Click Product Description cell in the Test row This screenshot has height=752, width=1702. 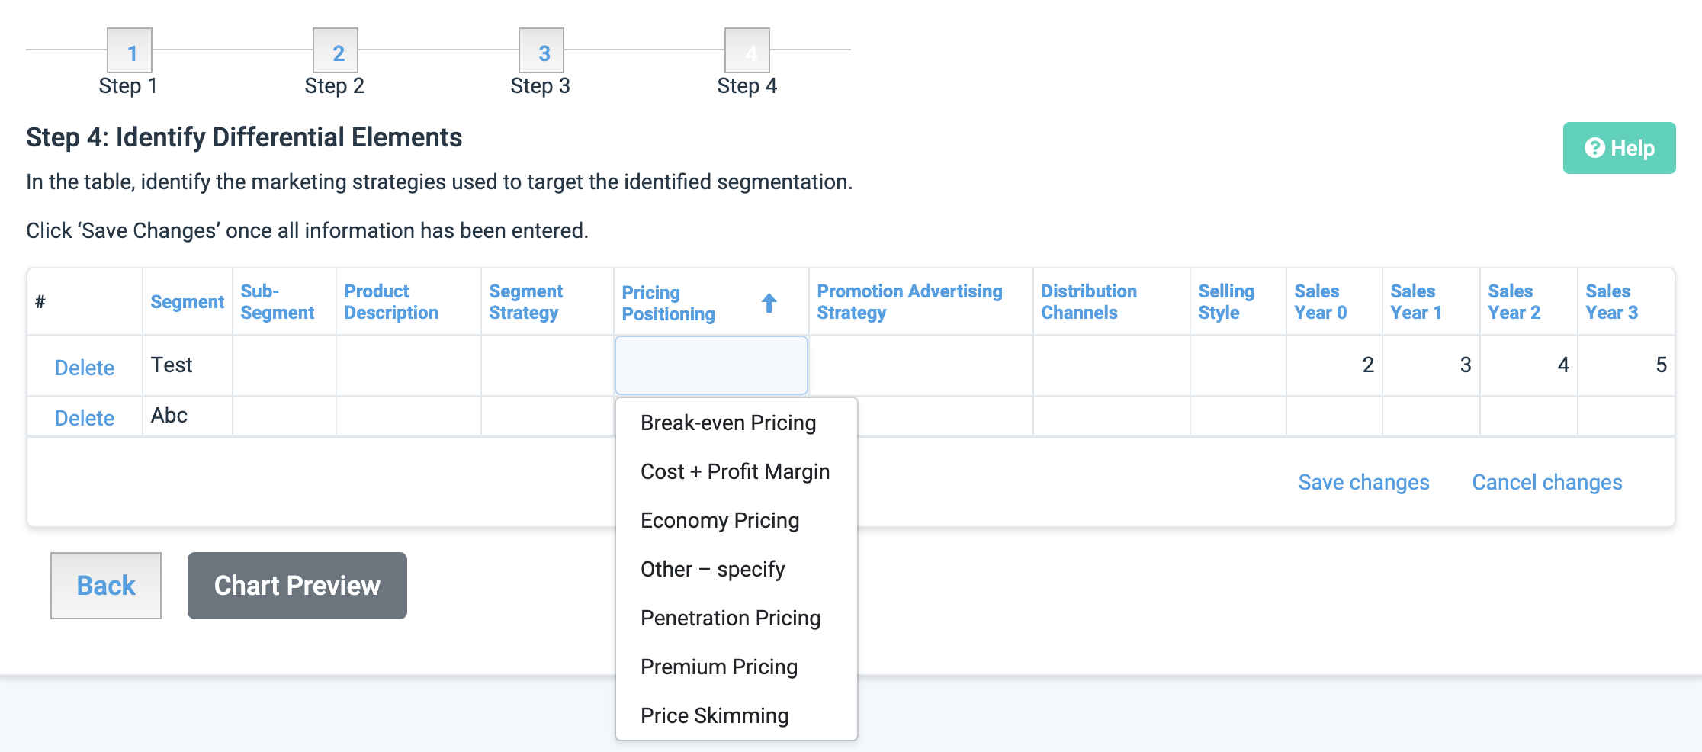click(409, 365)
